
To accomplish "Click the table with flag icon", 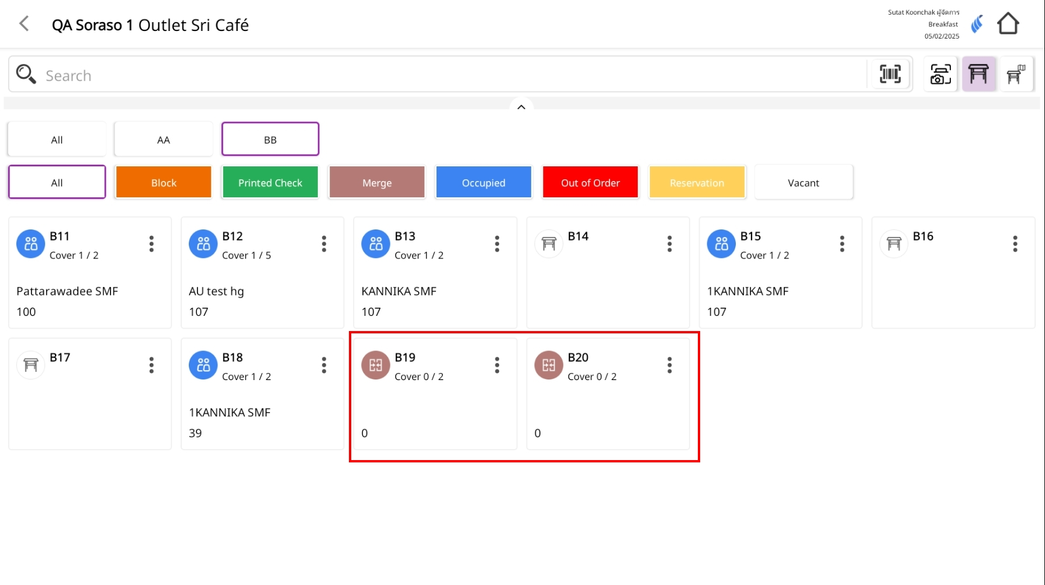I will tap(1016, 74).
